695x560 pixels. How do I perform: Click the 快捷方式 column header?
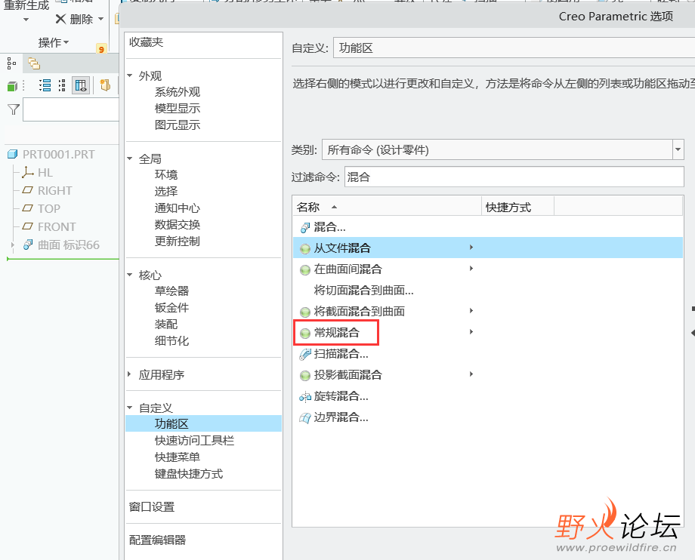[517, 207]
